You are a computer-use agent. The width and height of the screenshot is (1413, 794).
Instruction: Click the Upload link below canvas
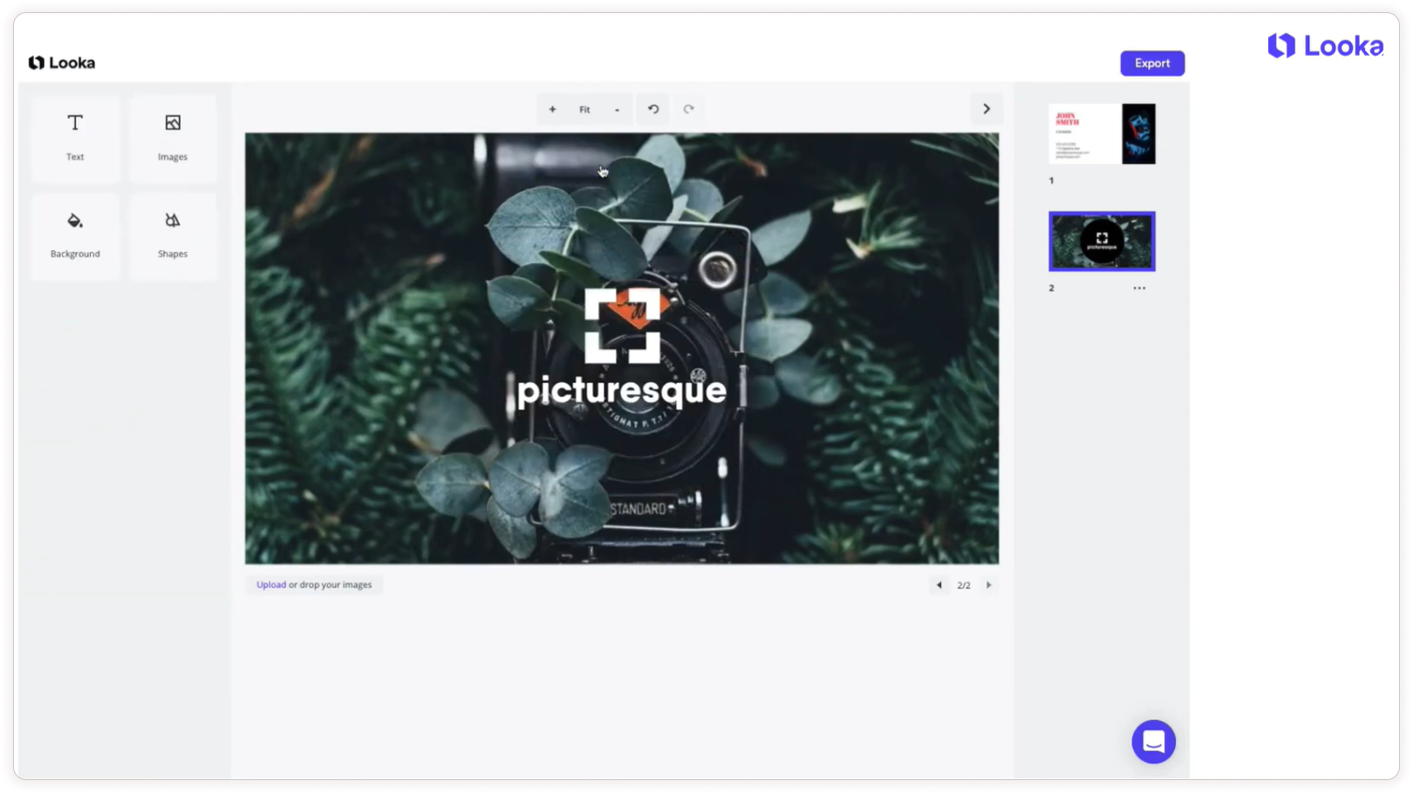[x=270, y=585]
